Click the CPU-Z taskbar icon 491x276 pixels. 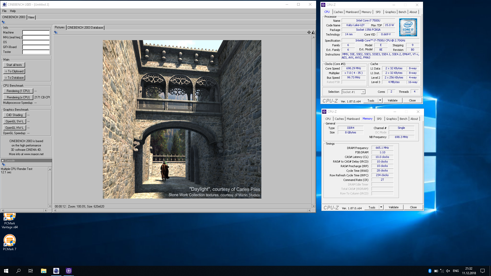(69, 271)
